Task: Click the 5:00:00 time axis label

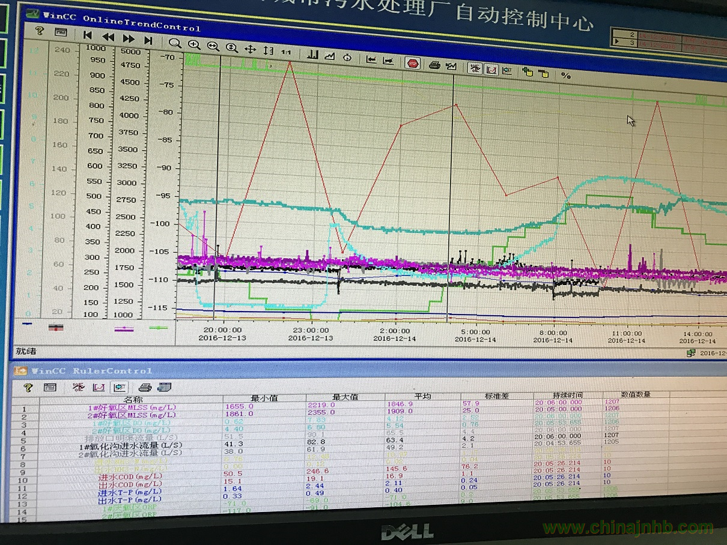Action: (x=475, y=331)
